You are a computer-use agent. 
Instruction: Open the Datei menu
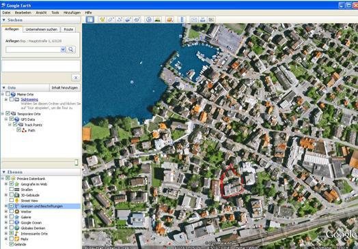coord(6,13)
